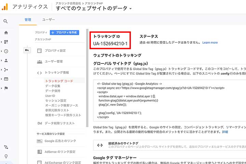Click the connected site tags code icon
Viewport: 246px width, 164px height.
(100, 145)
